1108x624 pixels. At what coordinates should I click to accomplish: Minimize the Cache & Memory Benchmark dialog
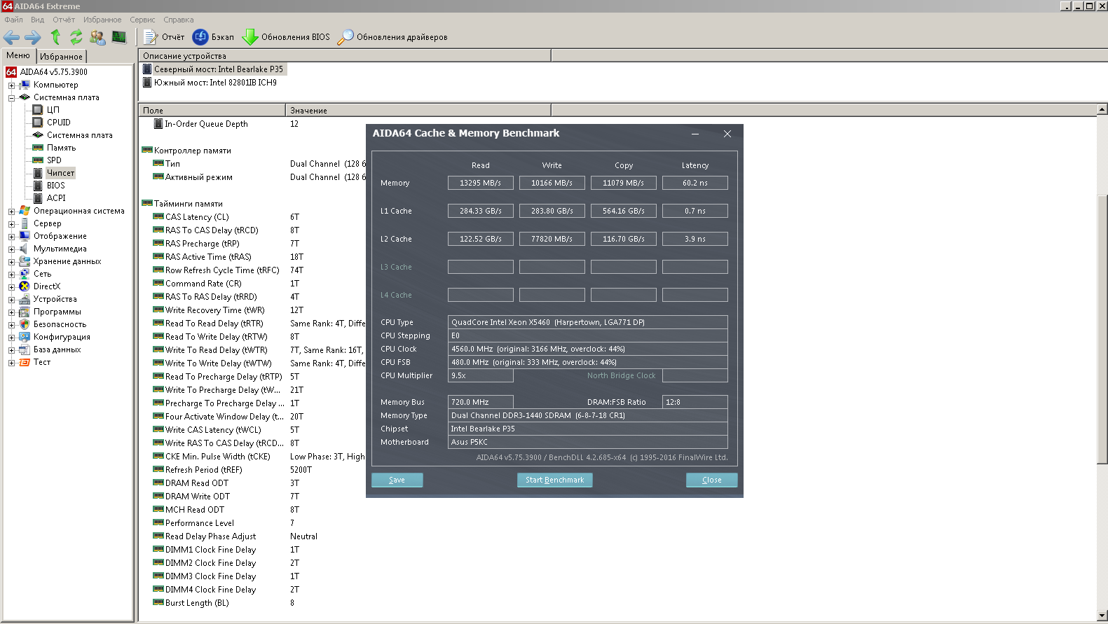click(x=695, y=134)
